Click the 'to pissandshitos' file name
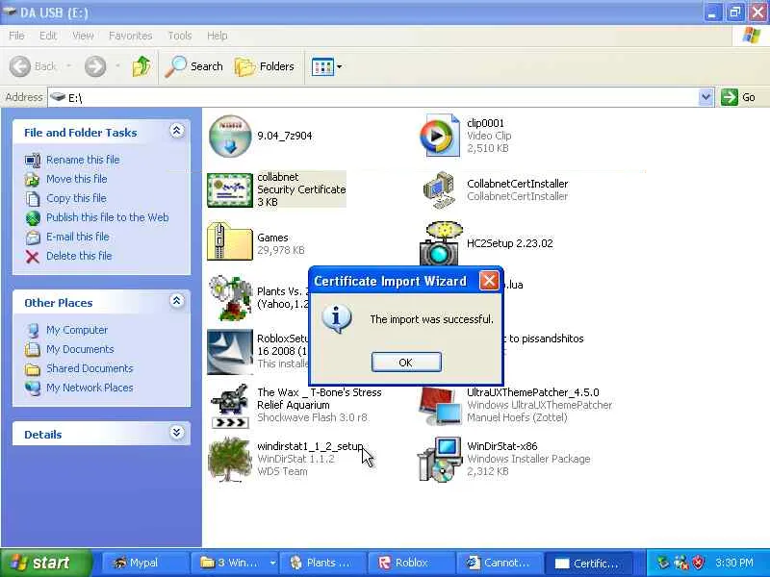Screen dimensions: 770x577 coord(546,339)
